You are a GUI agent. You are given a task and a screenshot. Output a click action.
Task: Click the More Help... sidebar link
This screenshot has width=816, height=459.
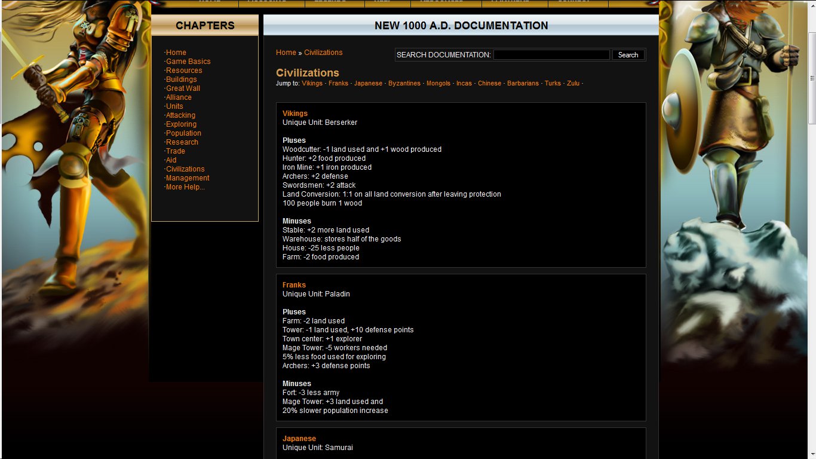point(185,187)
